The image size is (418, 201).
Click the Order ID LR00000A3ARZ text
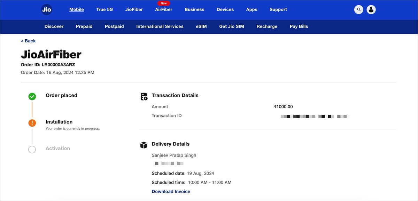tap(48, 65)
